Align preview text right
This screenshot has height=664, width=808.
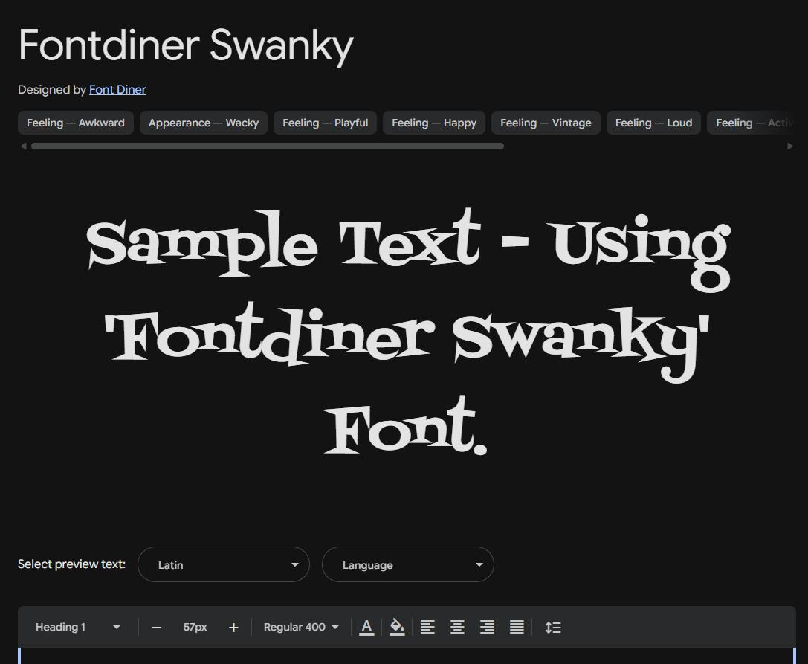(x=487, y=627)
